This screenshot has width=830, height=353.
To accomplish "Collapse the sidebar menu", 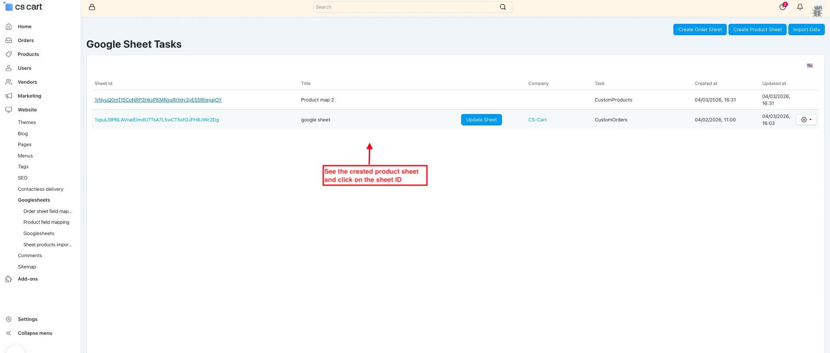I will click(35, 333).
